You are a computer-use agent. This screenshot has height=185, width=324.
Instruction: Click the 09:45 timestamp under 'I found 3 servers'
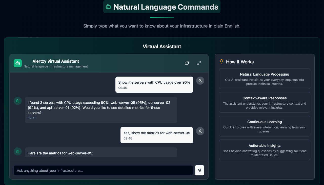tap(32, 118)
